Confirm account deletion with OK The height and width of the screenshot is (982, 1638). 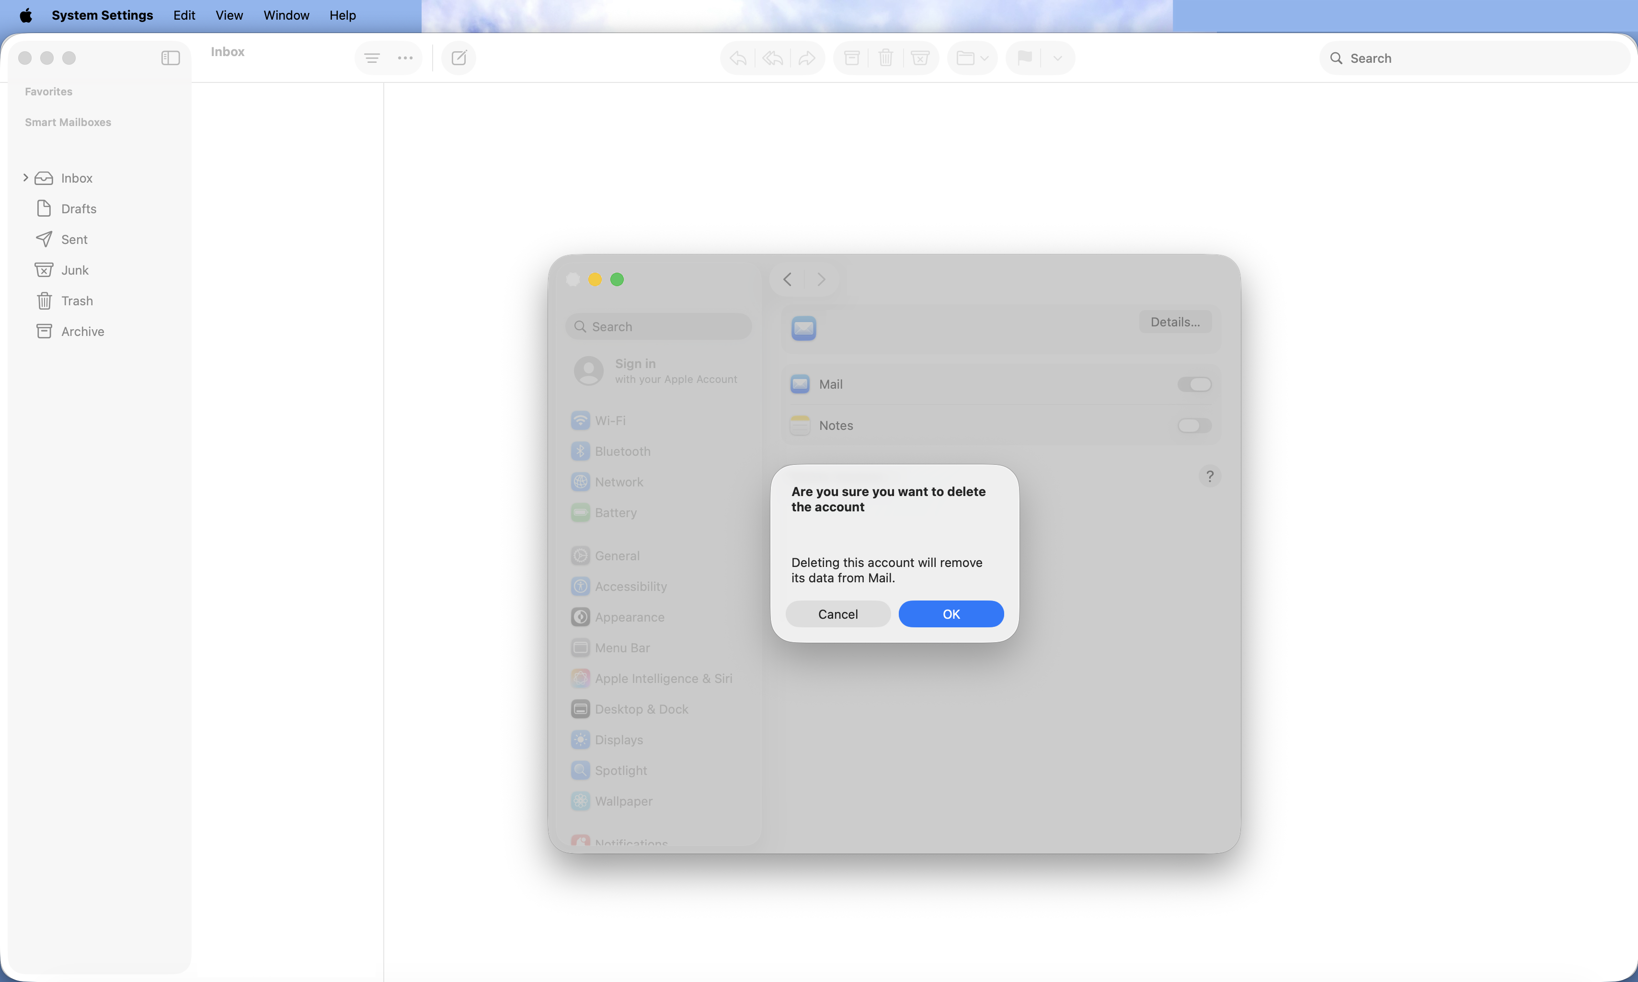(951, 614)
